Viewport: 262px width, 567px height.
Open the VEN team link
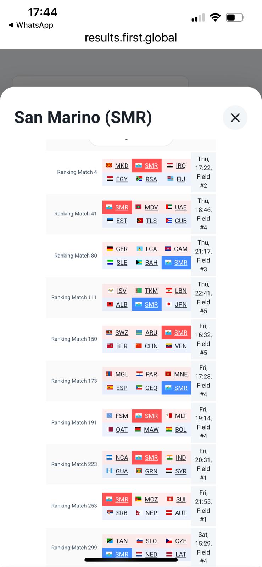[x=181, y=346]
